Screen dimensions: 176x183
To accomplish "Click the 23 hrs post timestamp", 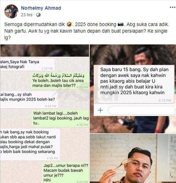I will point(27,15).
